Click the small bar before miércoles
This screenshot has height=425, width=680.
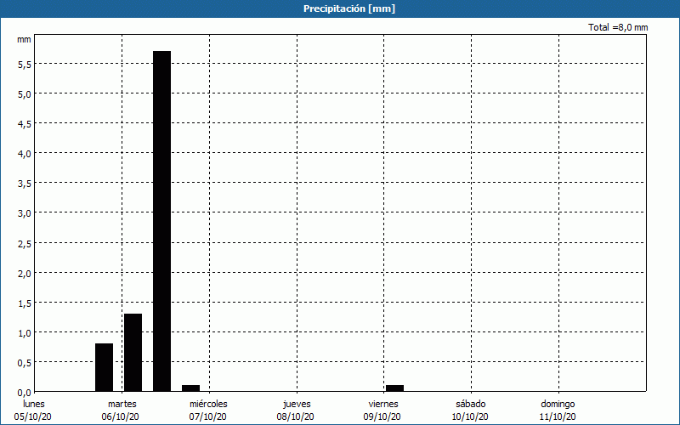coord(190,388)
